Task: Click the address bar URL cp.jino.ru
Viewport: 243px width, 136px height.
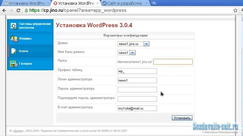Action: click(78, 10)
